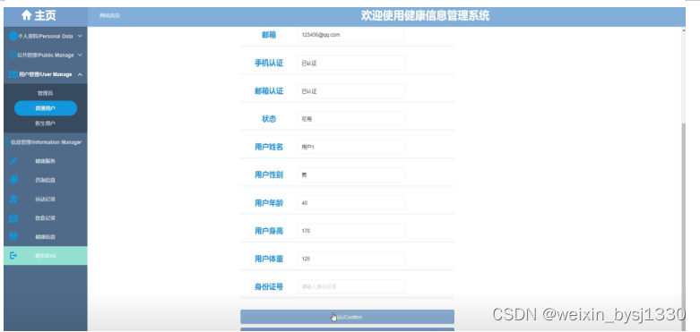Click the 运动记录 sidebar icon
This screenshot has width=700, height=332.
[13, 200]
